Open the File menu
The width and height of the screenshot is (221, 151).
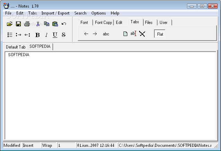8,13
